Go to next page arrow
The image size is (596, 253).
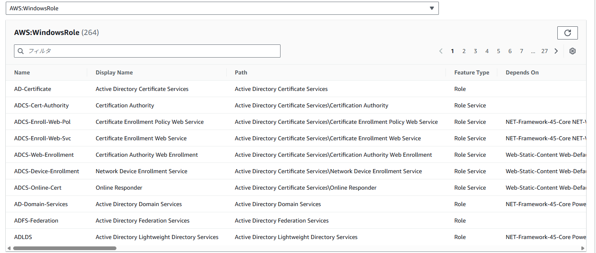pyautogui.click(x=556, y=51)
